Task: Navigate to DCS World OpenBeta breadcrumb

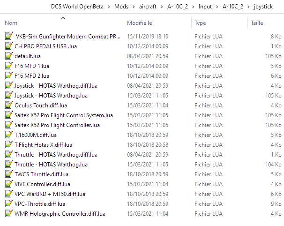Action: point(81,7)
